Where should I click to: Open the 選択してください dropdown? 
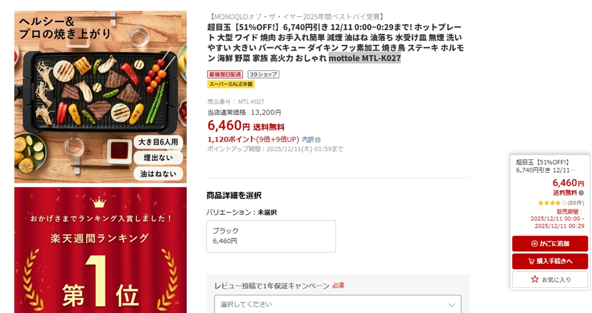[x=338, y=304]
